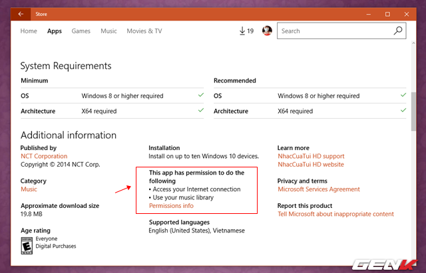Maximize the Store window
The width and height of the screenshot is (426, 273).
[x=387, y=14]
